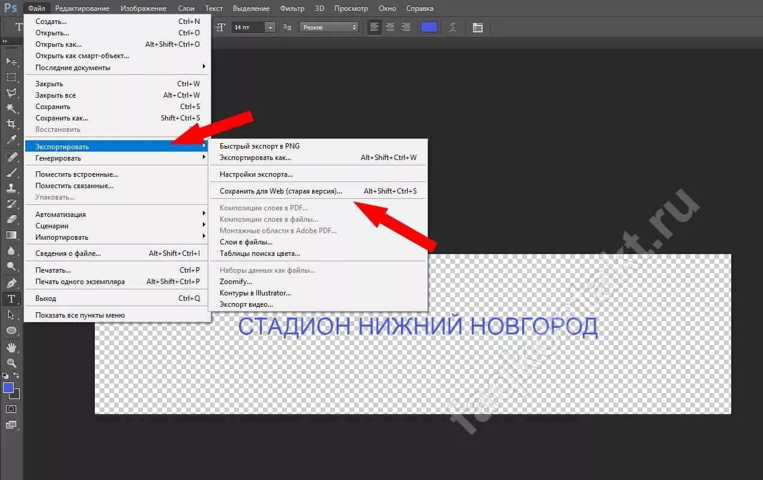Change the screen mode
The image size is (763, 480).
[11, 425]
